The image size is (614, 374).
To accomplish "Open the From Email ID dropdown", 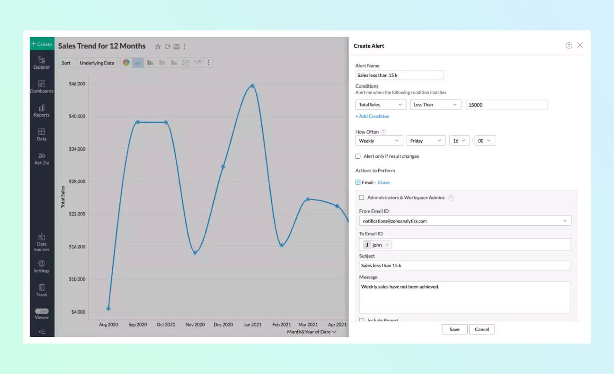I will 464,221.
